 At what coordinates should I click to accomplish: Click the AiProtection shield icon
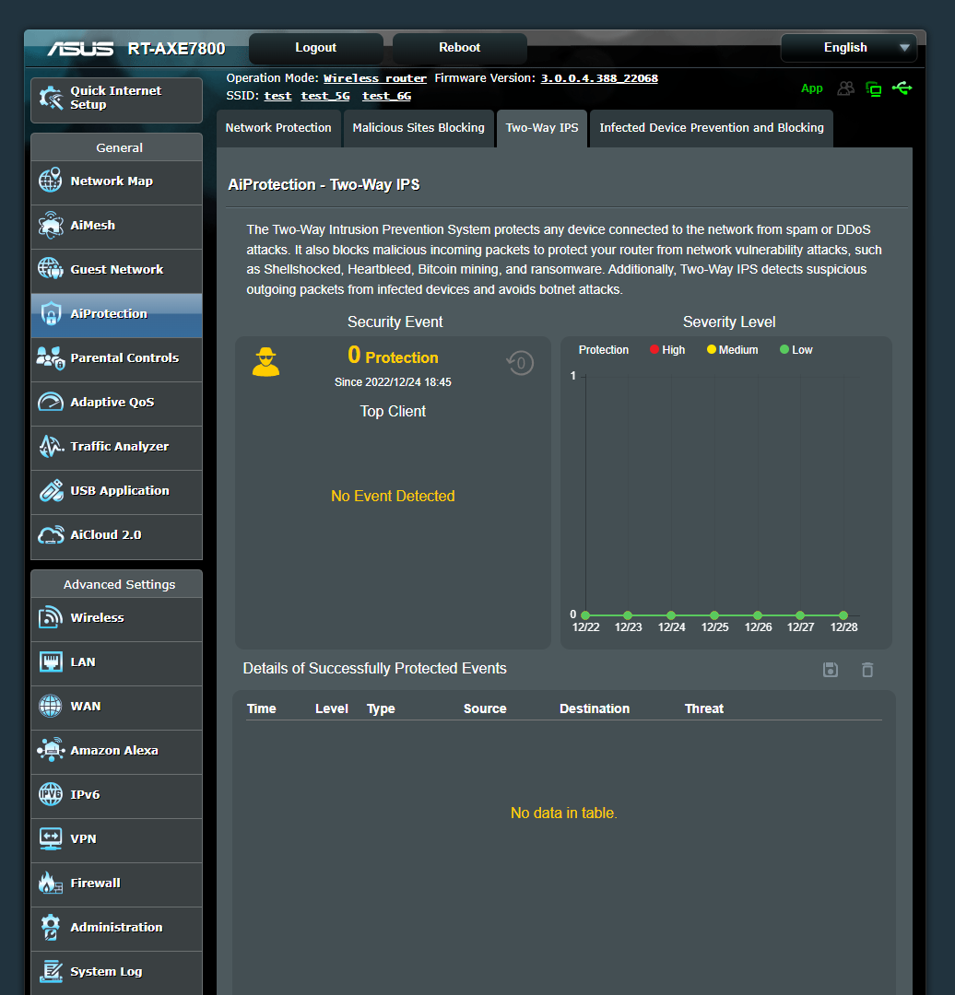(x=50, y=313)
